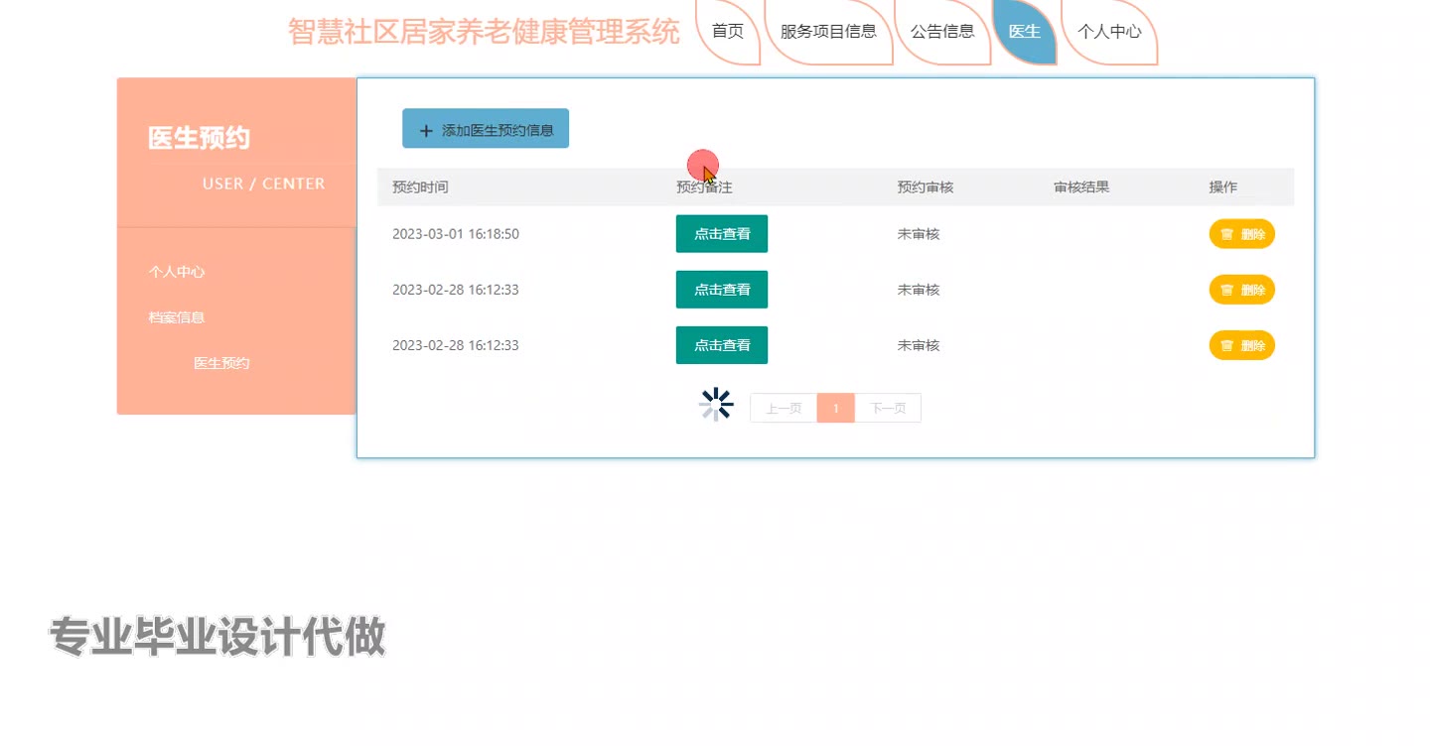
Task: Click the 预约审核 column header
Action: 926,187
